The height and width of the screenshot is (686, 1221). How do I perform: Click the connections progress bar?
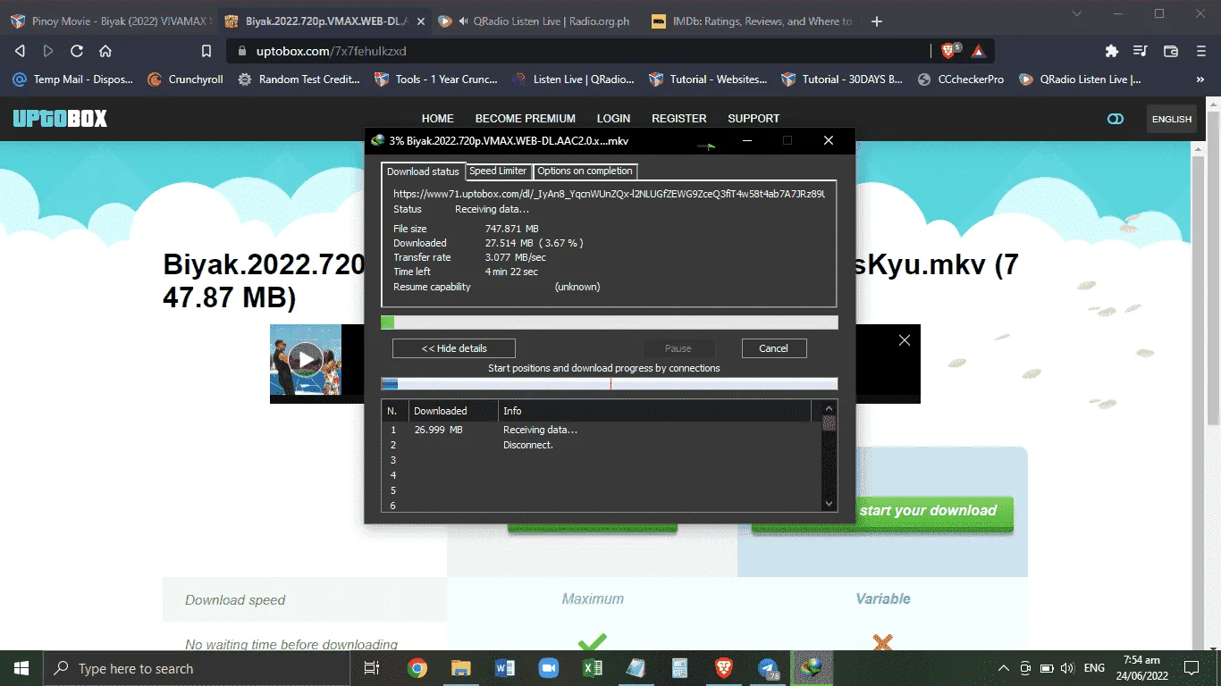(610, 384)
